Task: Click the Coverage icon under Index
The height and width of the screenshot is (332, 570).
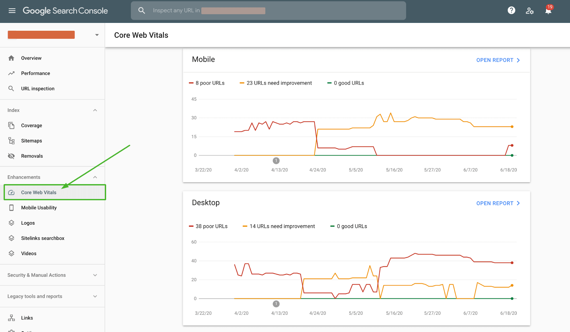Action: tap(11, 125)
